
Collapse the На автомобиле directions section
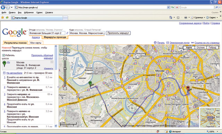[x=4, y=73]
